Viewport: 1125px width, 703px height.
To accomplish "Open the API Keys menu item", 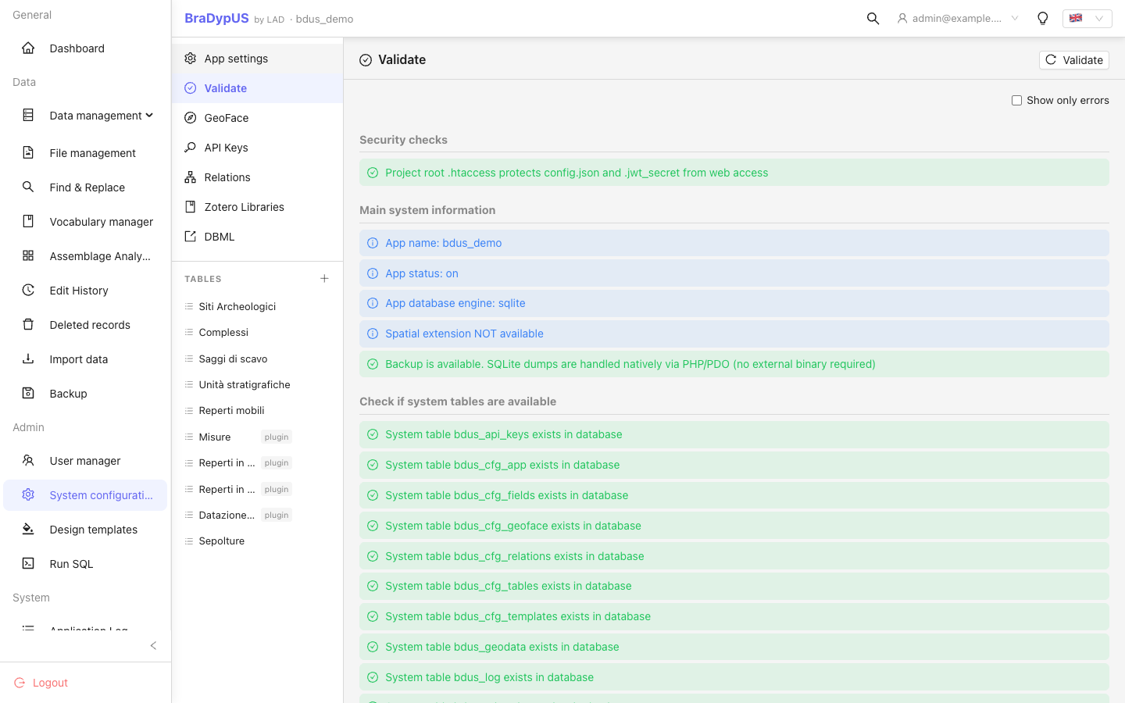I will (257, 148).
